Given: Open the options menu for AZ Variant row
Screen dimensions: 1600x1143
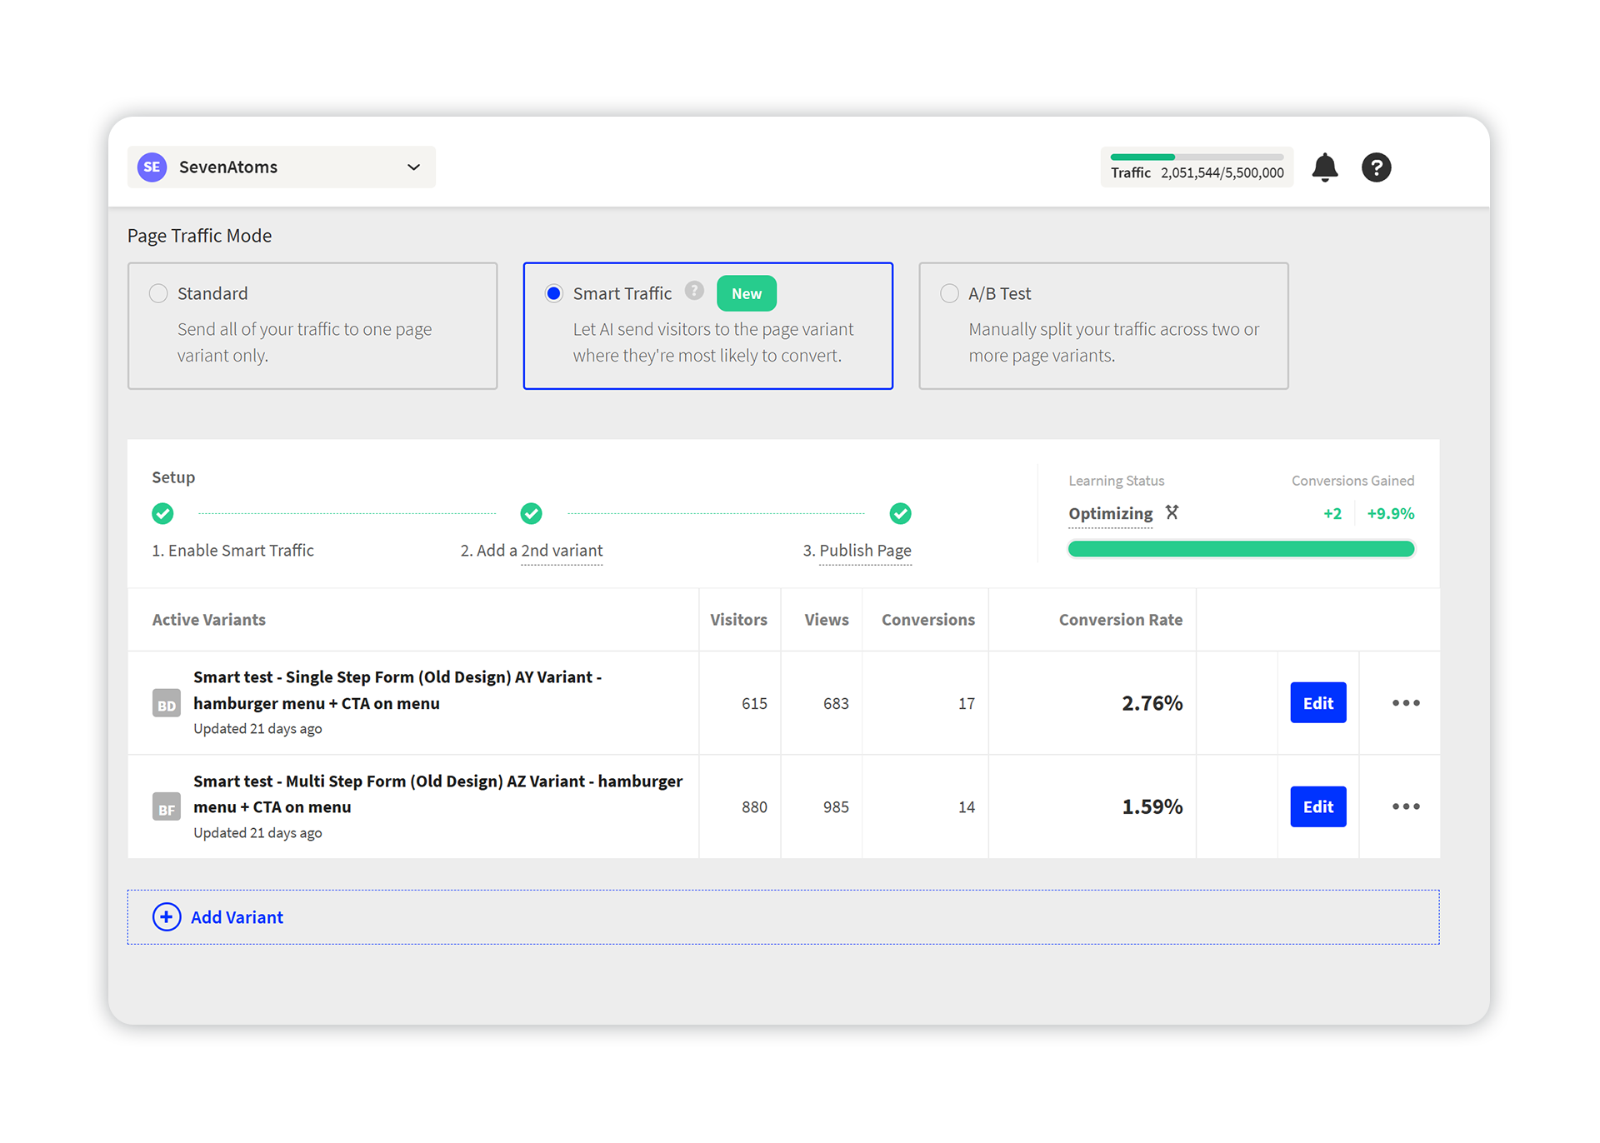Looking at the screenshot, I should (1405, 806).
